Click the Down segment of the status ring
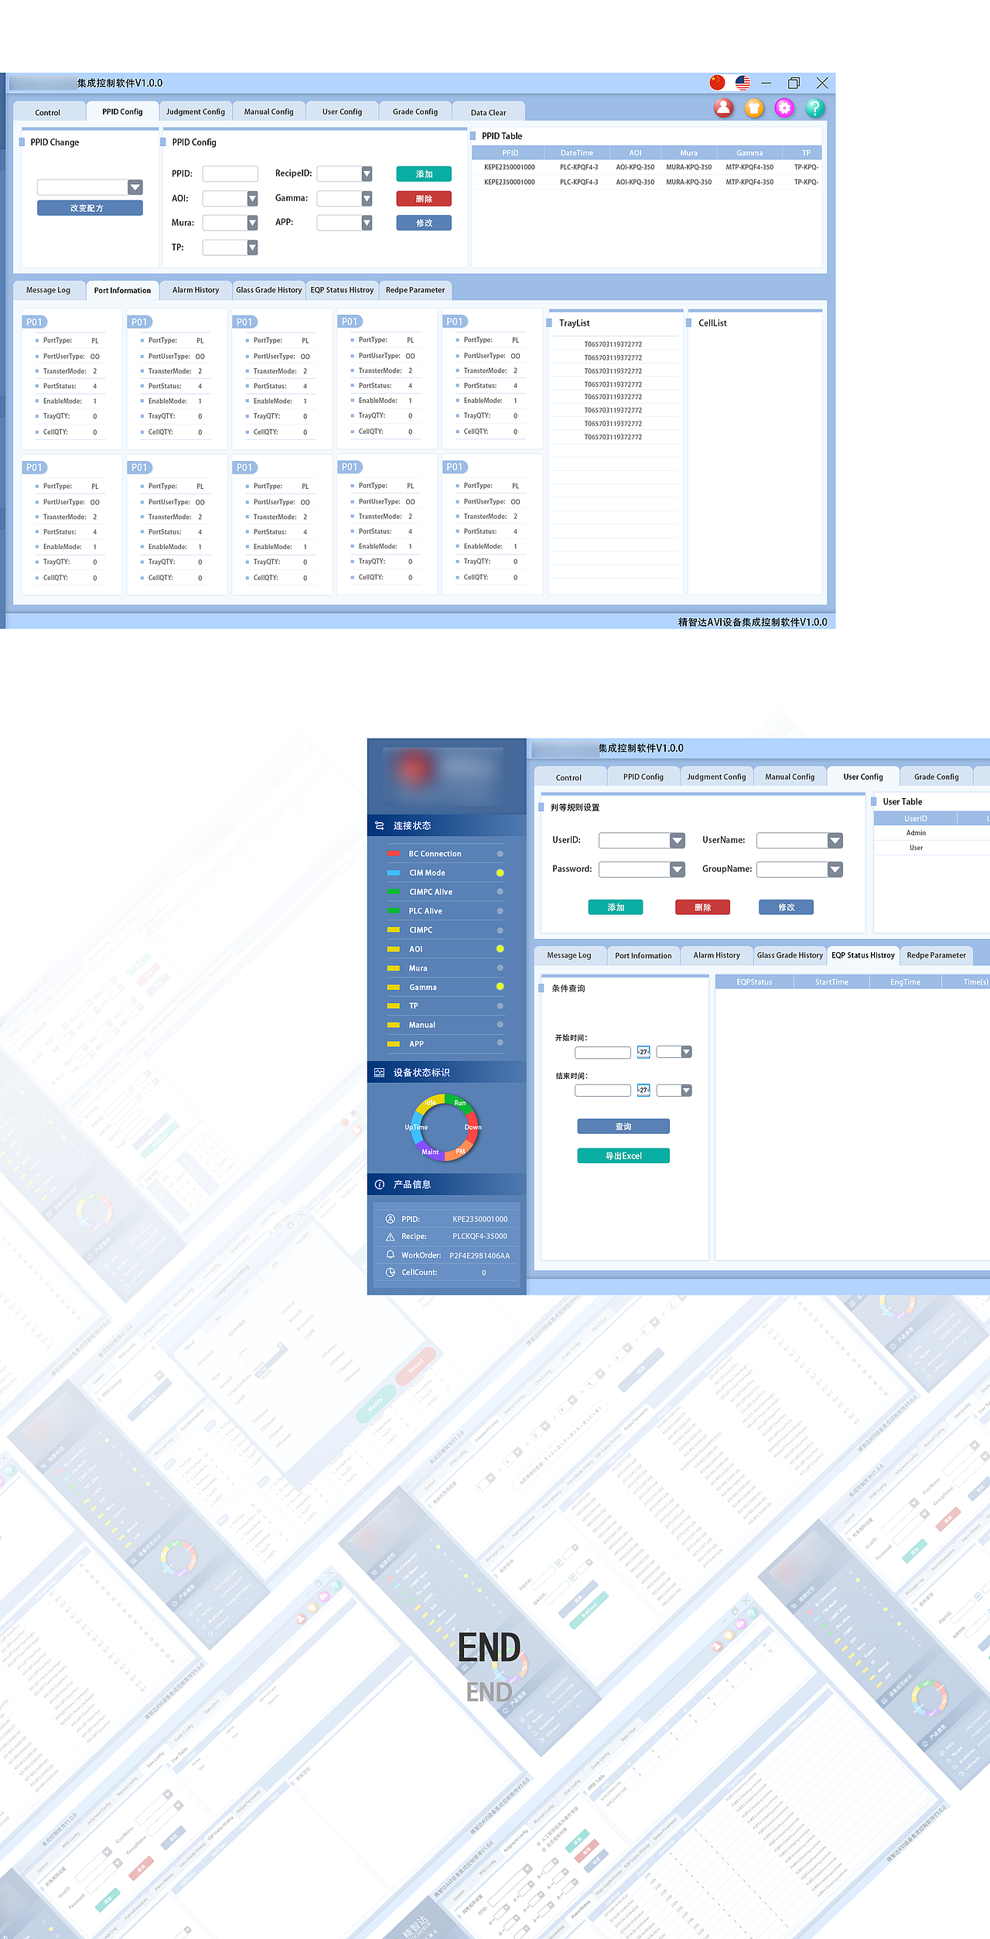 473,1128
